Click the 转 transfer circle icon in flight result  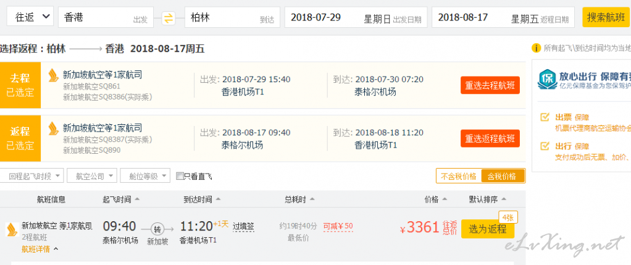[157, 229]
